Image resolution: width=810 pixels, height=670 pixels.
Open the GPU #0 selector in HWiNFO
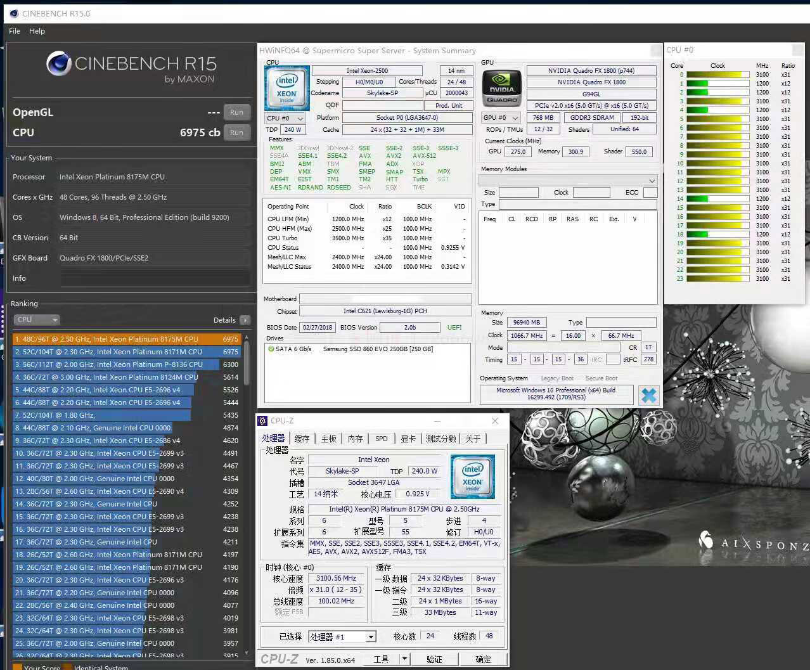[501, 118]
